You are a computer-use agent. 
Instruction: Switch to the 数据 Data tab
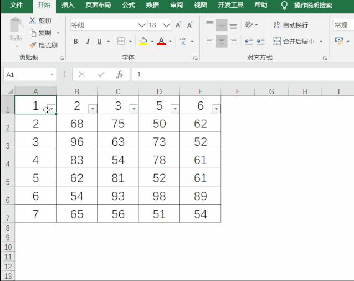[x=152, y=5]
